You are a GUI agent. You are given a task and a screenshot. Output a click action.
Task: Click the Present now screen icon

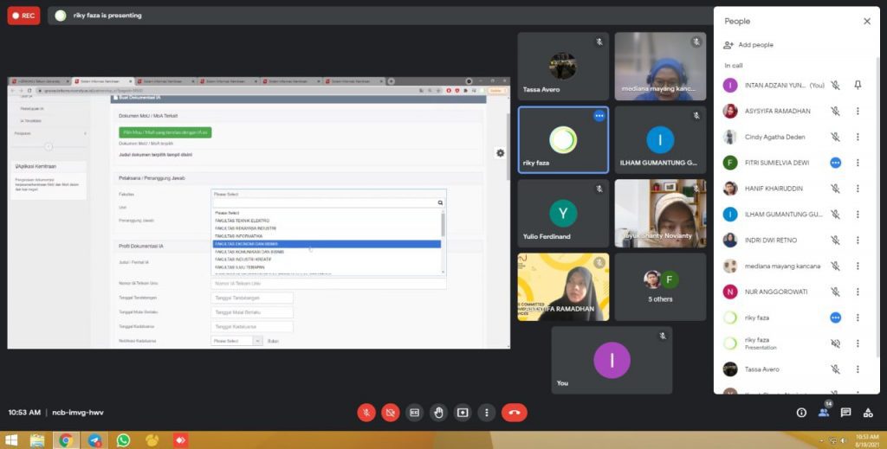[463, 413]
